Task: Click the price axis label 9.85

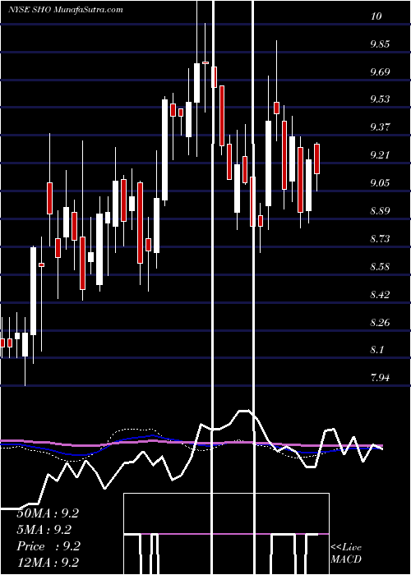Action: pos(380,44)
